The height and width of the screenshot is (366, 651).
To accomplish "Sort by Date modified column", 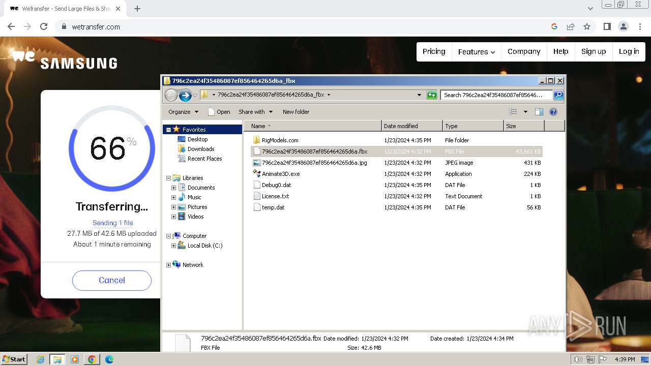I will click(x=412, y=126).
